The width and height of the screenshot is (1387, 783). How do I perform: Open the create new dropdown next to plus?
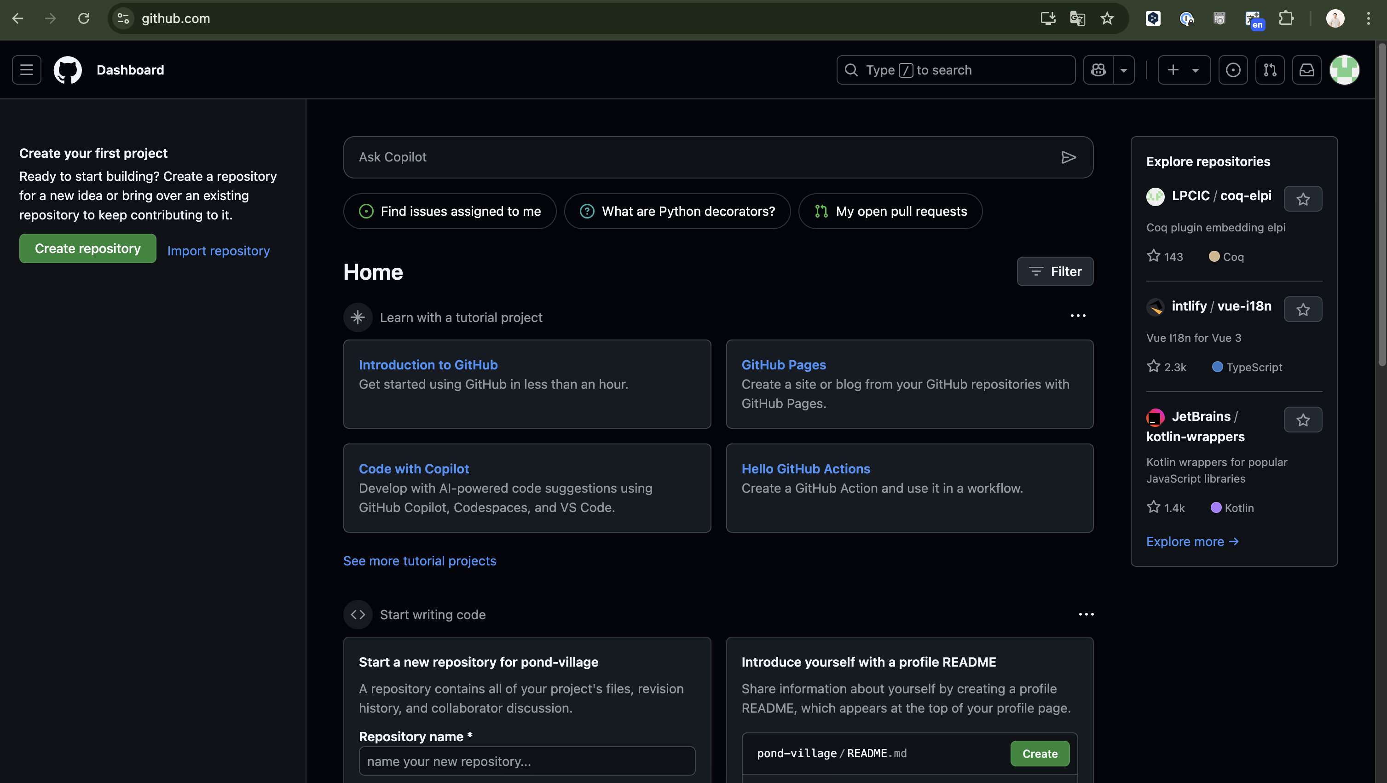1196,69
